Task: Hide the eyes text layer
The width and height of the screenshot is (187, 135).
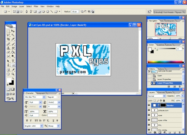Action: click(149, 115)
